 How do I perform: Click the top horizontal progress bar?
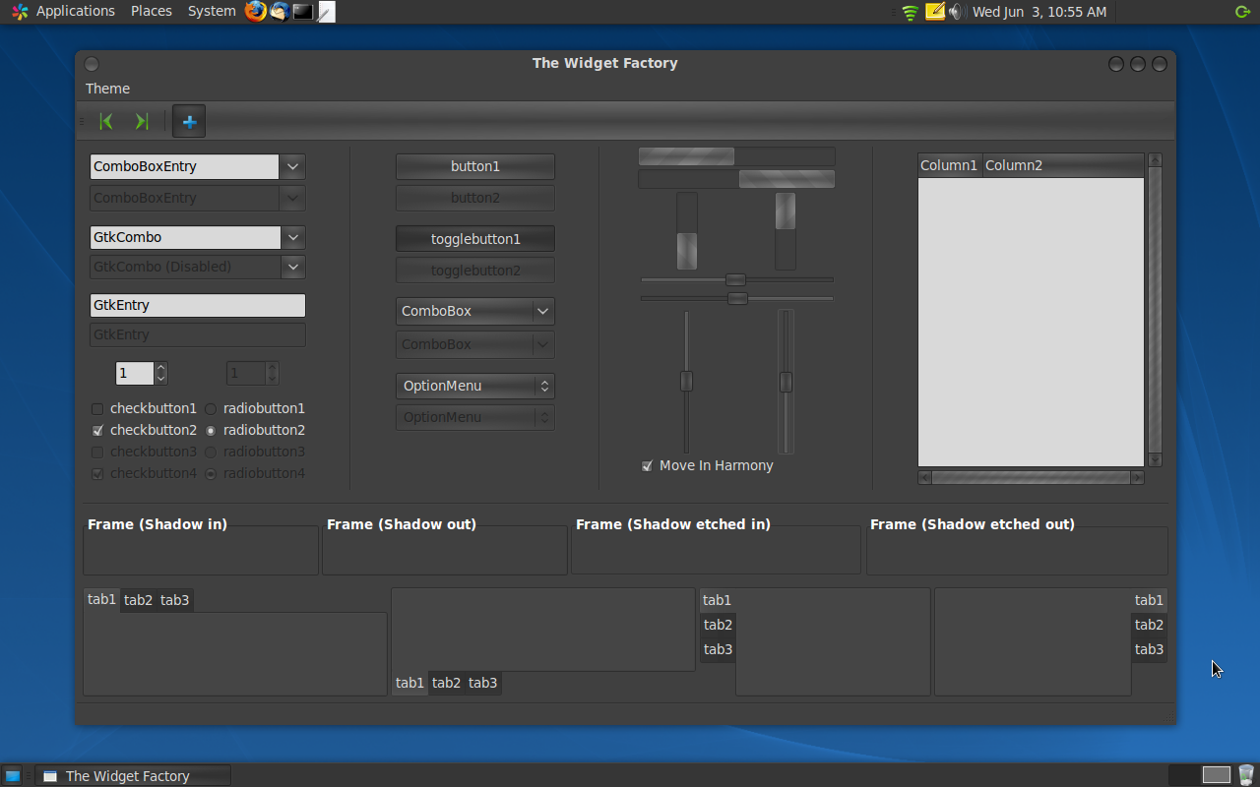click(736, 156)
